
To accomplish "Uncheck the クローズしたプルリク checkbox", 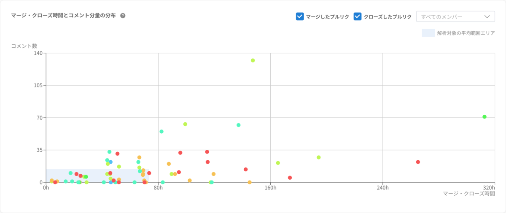I will (x=358, y=16).
